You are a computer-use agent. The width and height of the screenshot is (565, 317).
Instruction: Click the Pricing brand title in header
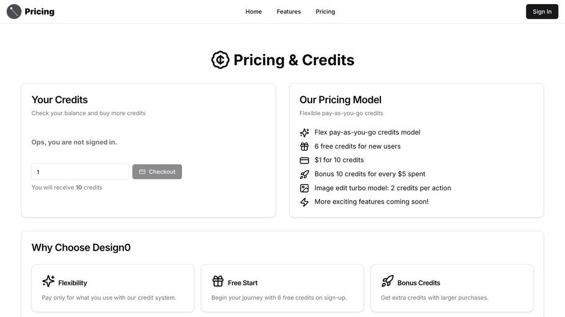click(x=39, y=12)
